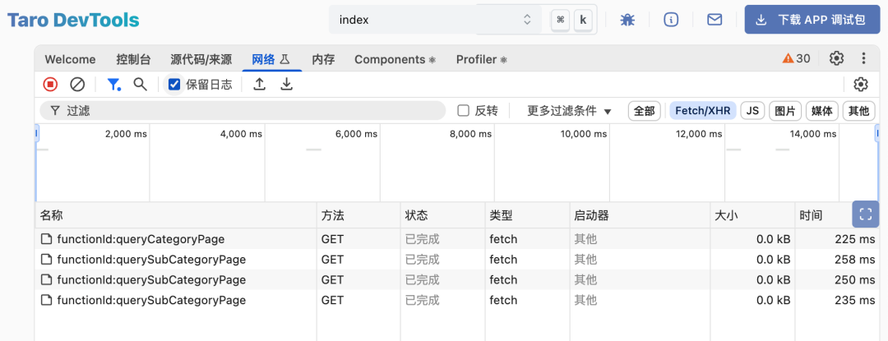
Task: Select the Fetch/XHR filter chip
Action: point(703,111)
